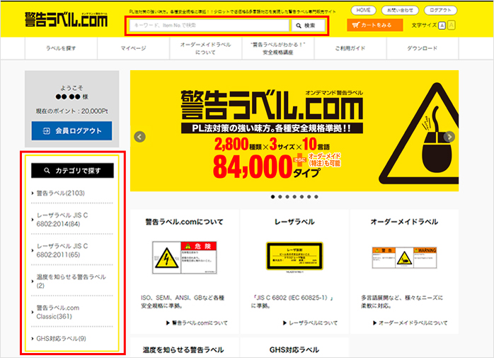The height and width of the screenshot is (358, 494).
Task: Click the yellow laser label image
Action: 294,257
